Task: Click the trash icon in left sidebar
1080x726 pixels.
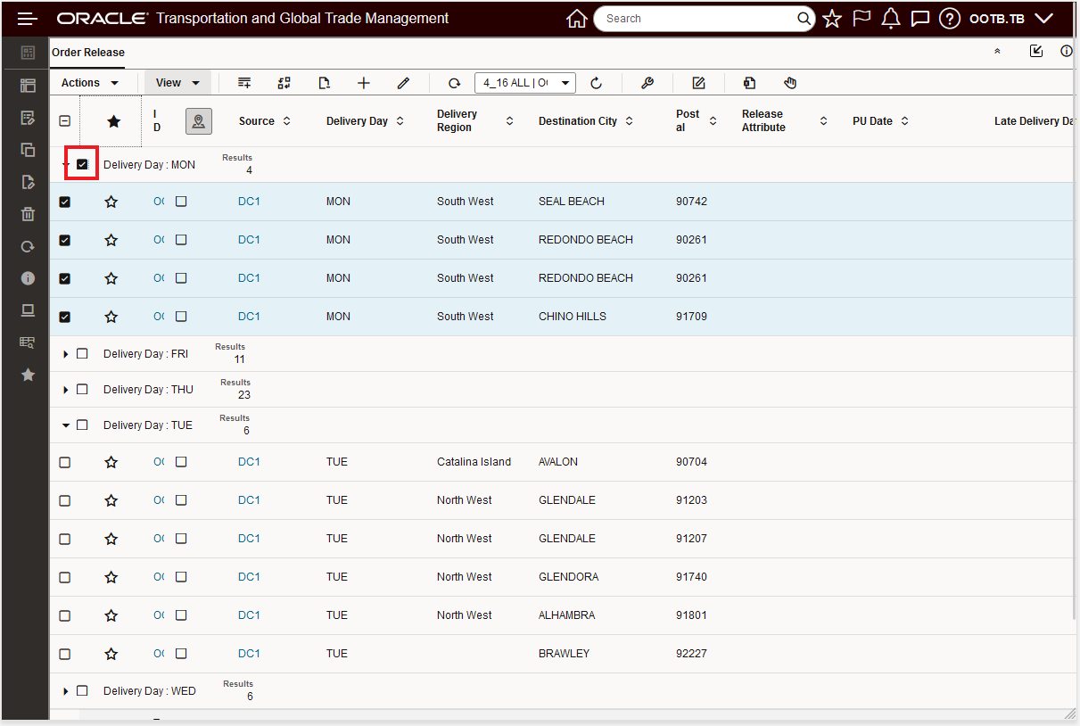Action: (28, 214)
